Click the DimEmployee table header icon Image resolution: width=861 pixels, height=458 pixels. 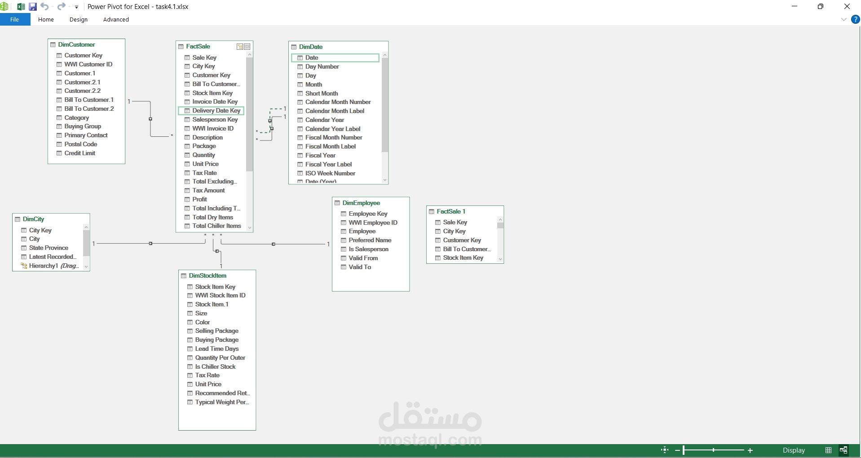click(337, 203)
